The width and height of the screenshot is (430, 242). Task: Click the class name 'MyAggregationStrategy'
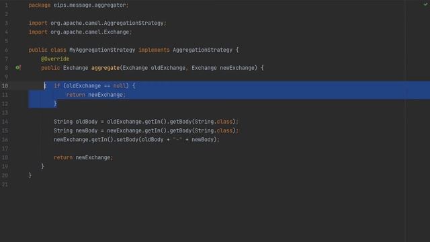coord(102,50)
